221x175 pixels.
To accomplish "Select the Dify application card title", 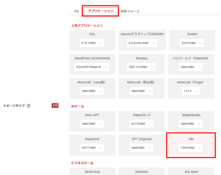I will [92, 34].
